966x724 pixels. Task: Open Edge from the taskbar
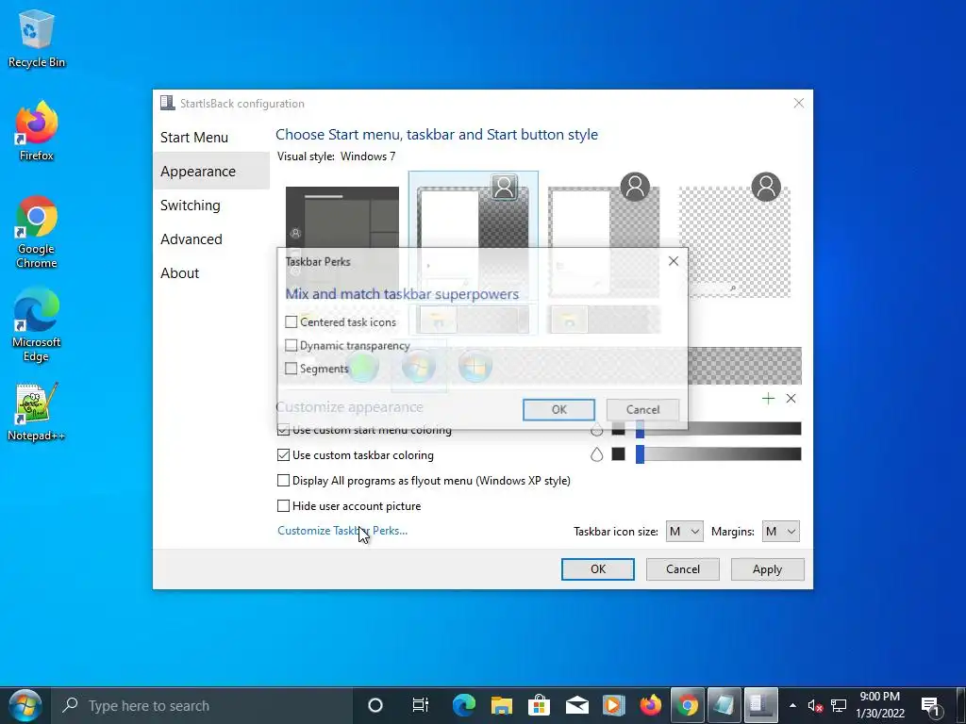[464, 705]
